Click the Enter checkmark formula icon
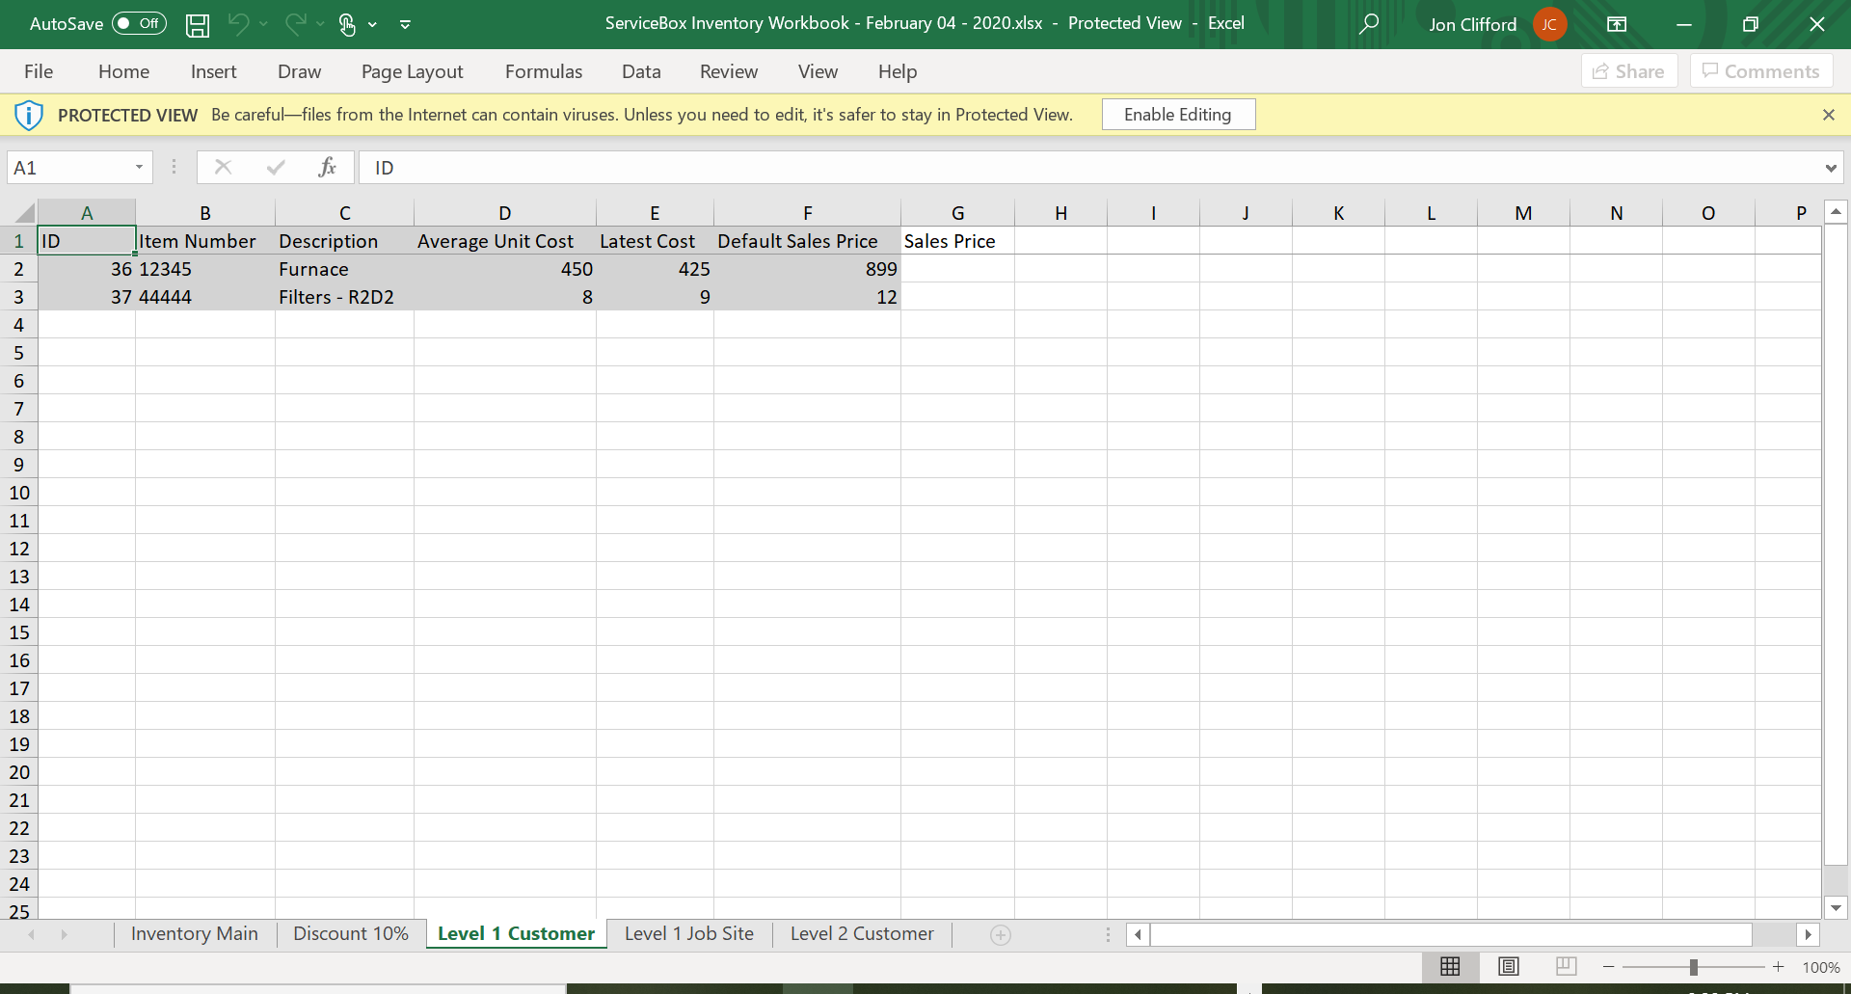This screenshot has height=994, width=1851. pyautogui.click(x=276, y=168)
